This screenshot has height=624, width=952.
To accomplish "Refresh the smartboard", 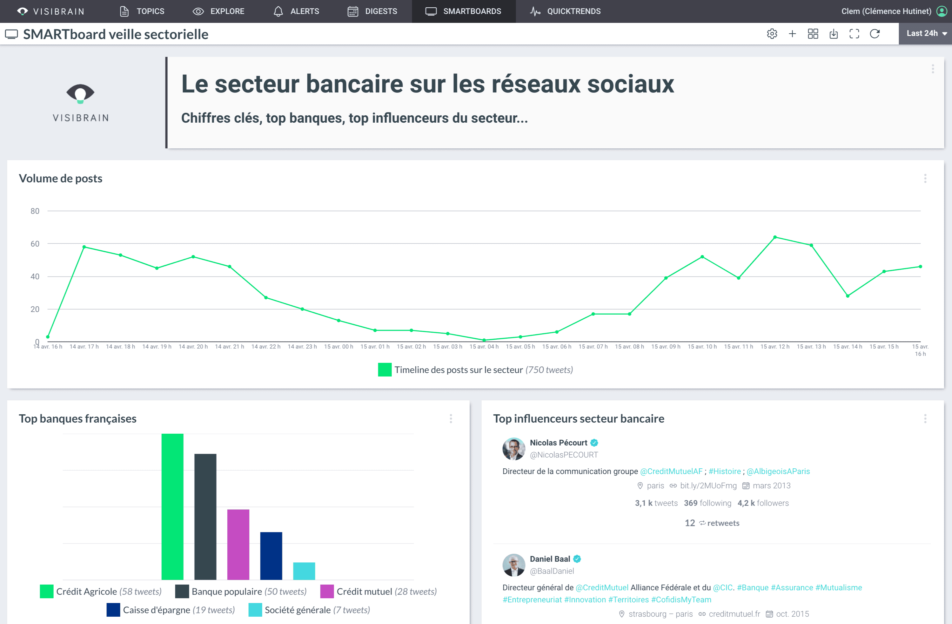I will point(875,34).
